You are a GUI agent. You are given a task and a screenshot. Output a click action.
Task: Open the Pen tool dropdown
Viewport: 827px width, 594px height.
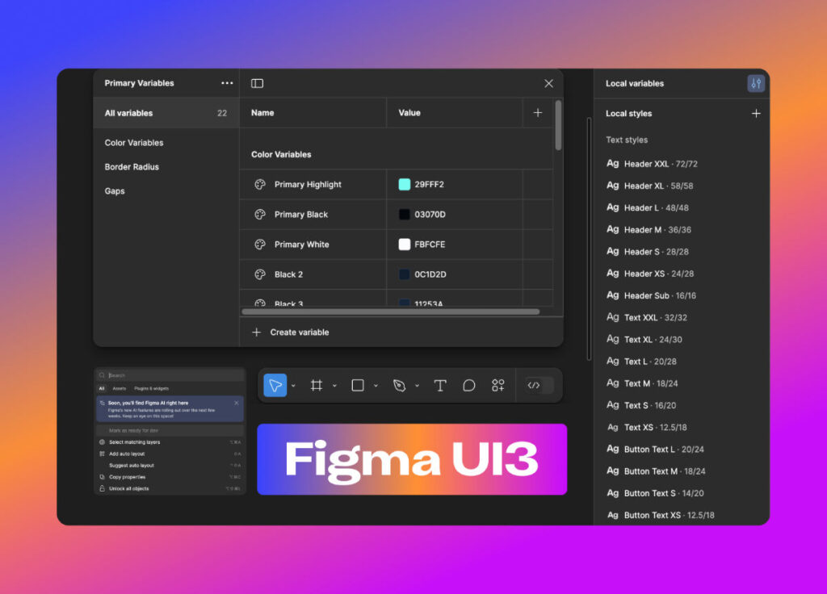coord(418,386)
